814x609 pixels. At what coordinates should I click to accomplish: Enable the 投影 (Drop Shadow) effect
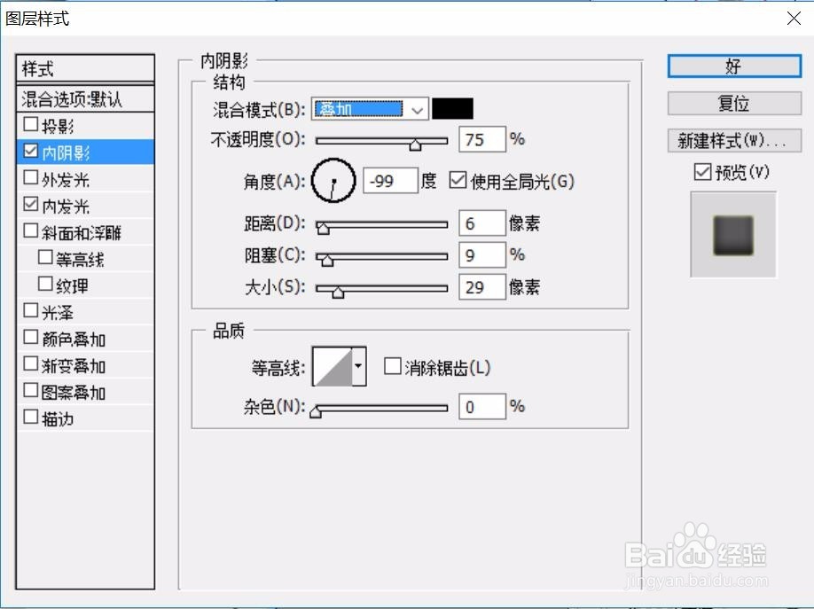(x=31, y=124)
